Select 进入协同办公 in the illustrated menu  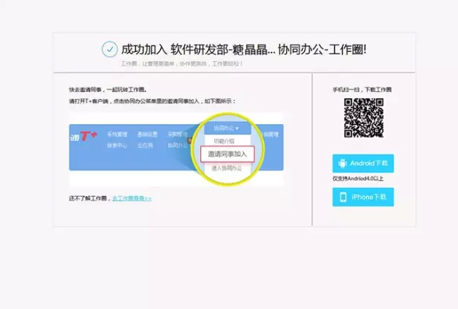(227, 168)
